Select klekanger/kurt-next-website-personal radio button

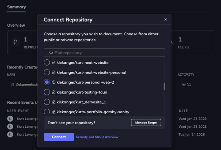tap(47, 72)
